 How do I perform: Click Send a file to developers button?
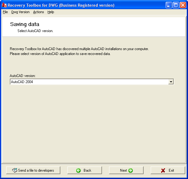33,170
